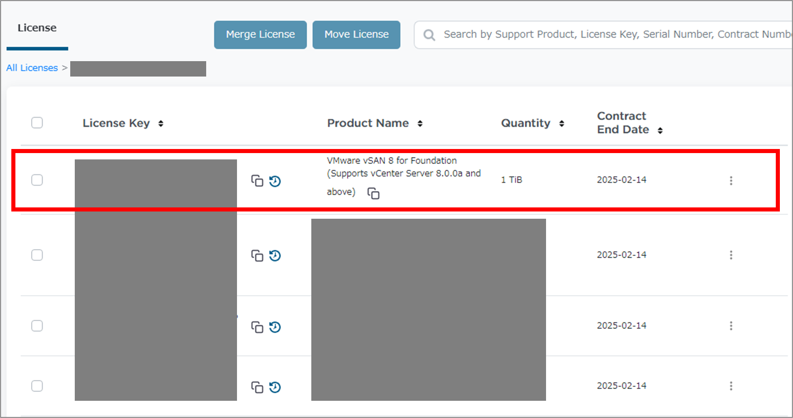
Task: Select the checkbox in the second row
Action: (37, 255)
